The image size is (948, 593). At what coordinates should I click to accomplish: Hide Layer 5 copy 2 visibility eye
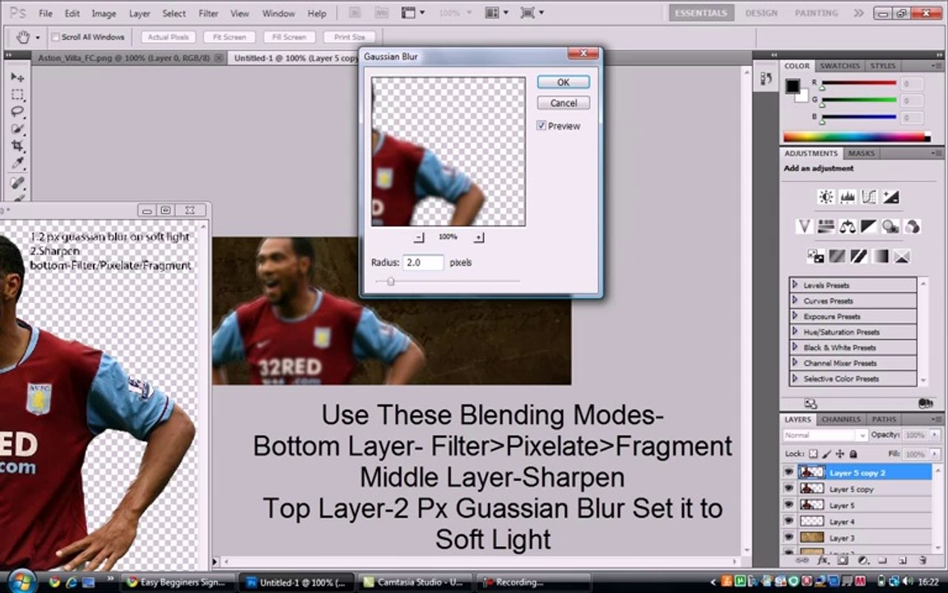(x=788, y=472)
